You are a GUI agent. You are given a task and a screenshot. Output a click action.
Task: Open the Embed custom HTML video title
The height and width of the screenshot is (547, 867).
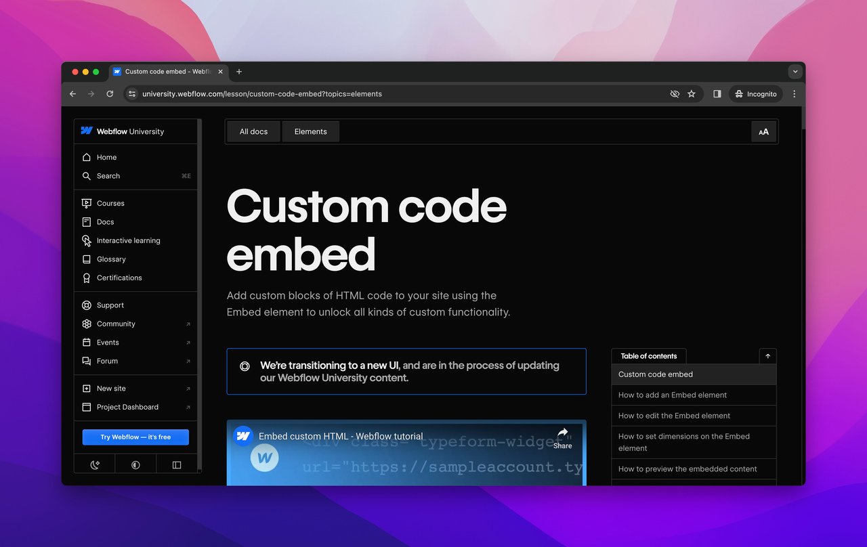coord(341,437)
